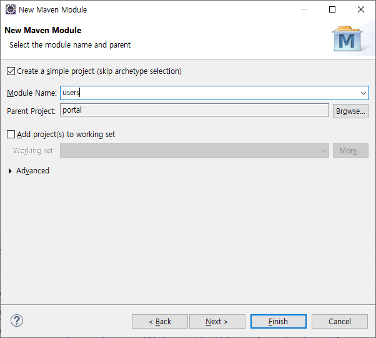Maximize the New Maven Module window
Viewport: 376px width, 338px height.
[x=332, y=9]
